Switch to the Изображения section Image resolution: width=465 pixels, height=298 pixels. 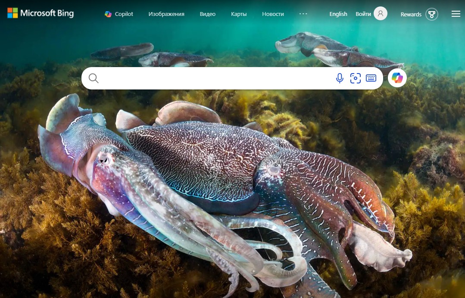coord(166,14)
